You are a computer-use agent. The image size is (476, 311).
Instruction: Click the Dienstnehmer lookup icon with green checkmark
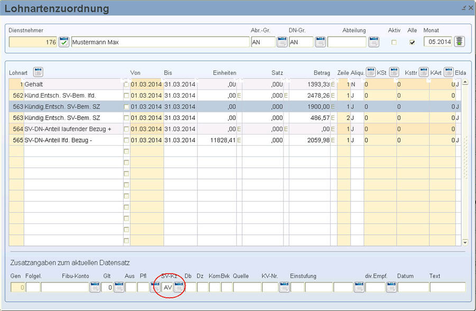[x=64, y=42]
